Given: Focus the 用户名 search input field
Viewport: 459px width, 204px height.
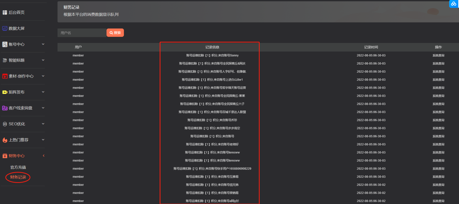Looking at the screenshot, I should (x=82, y=33).
